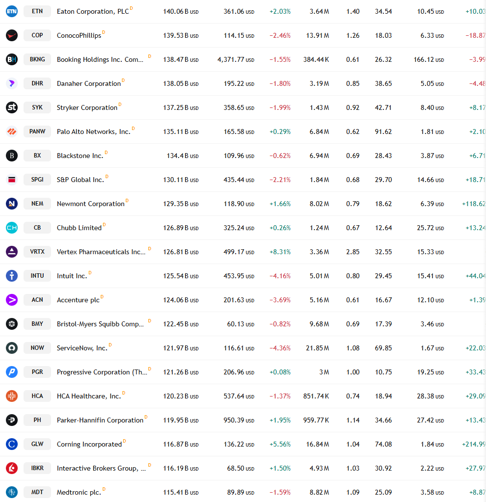This screenshot has height=502, width=486.
Task: Open the SPGI ticker badge
Action: [x=37, y=179]
